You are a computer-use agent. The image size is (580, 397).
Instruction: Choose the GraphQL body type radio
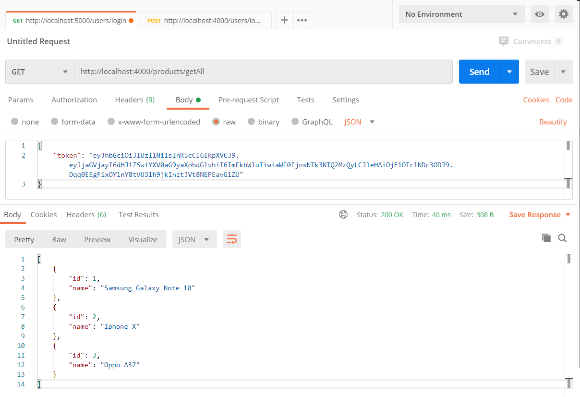coord(295,122)
